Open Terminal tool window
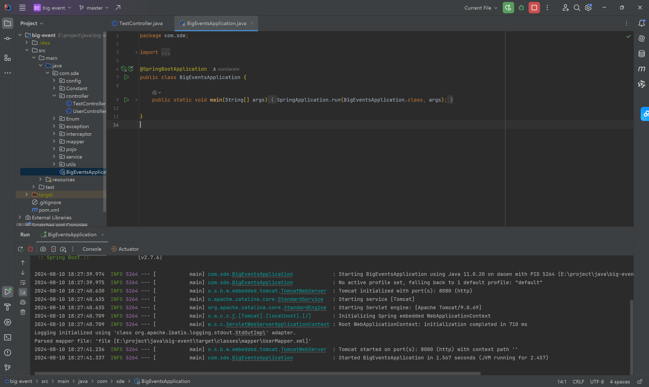Image resolution: width=649 pixels, height=387 pixels. (x=8, y=337)
